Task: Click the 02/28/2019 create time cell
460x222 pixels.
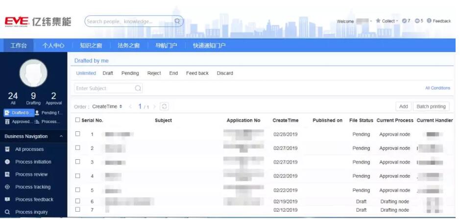Action: pos(285,134)
